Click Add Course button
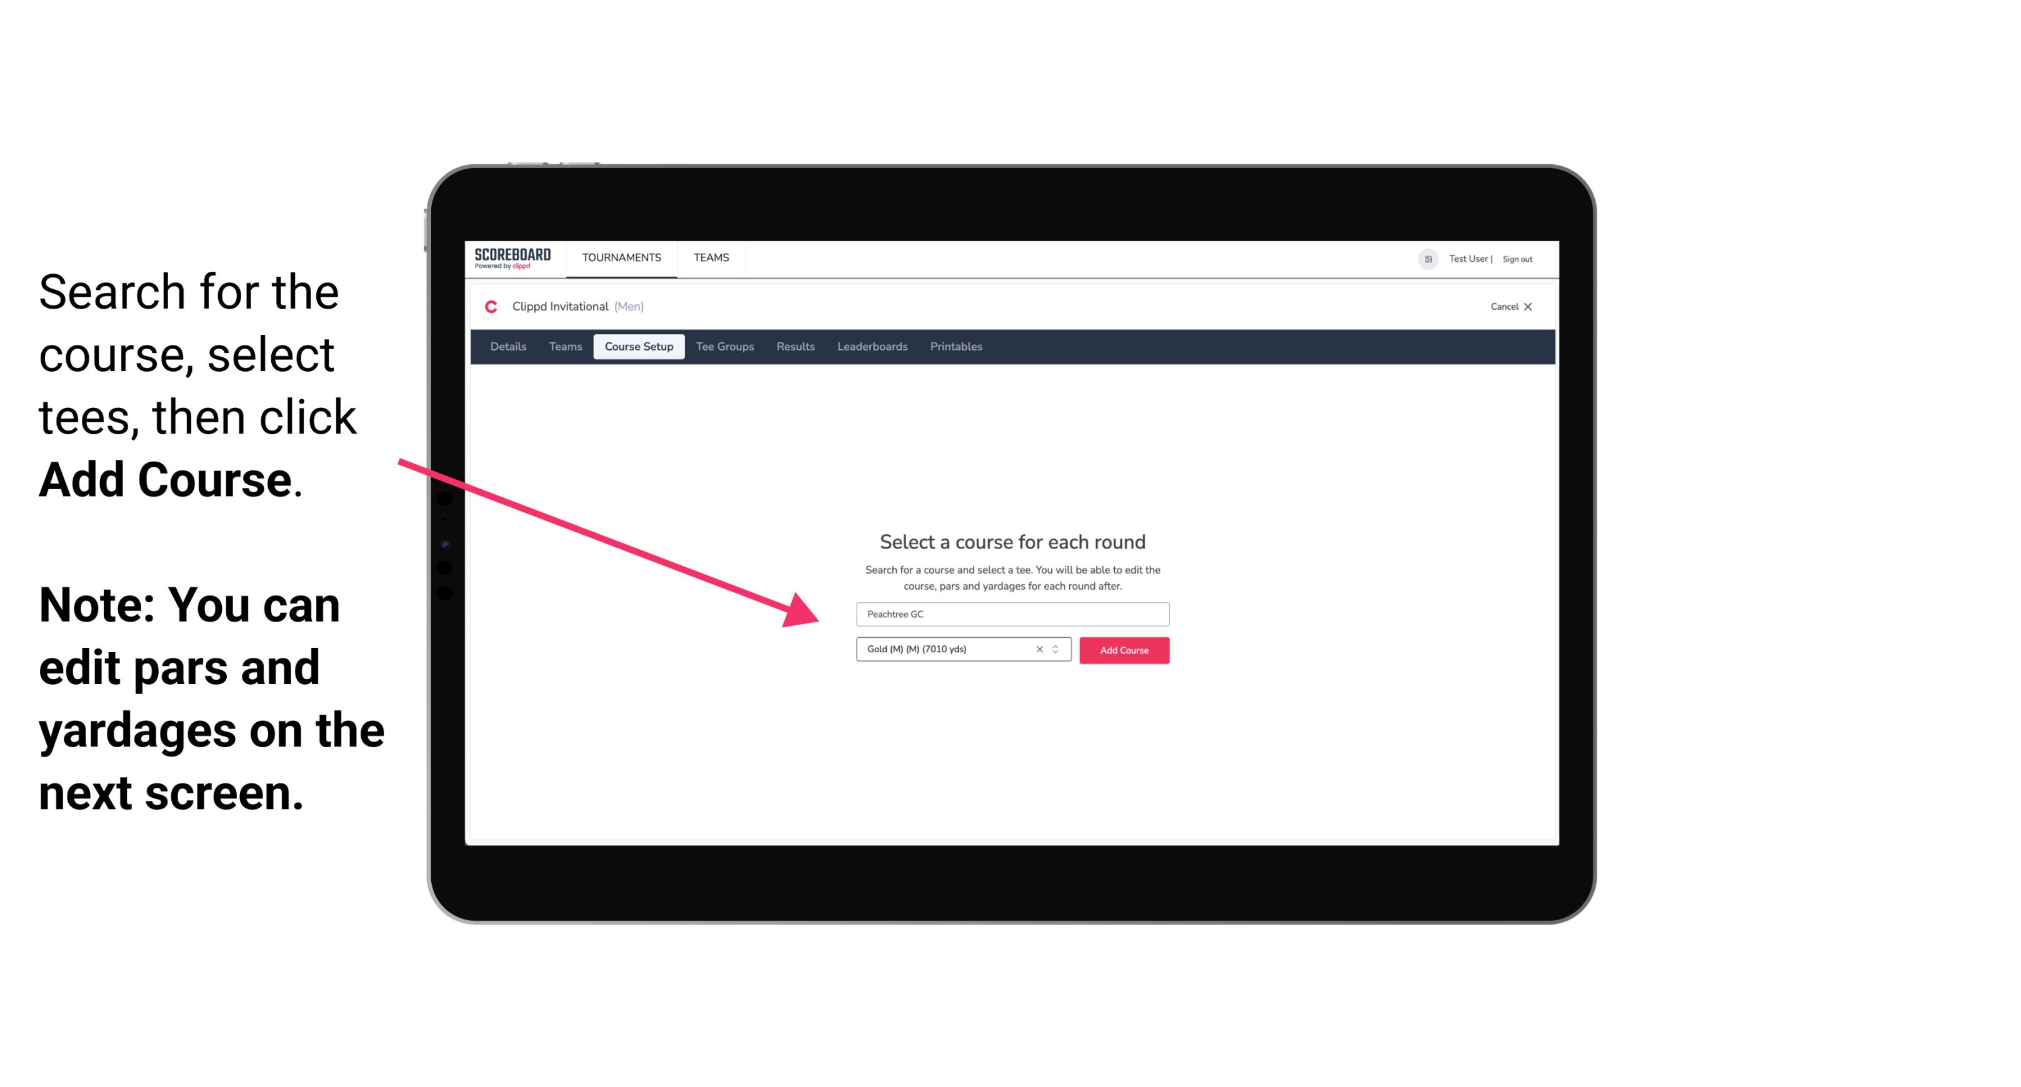The height and width of the screenshot is (1087, 2021). click(x=1123, y=649)
